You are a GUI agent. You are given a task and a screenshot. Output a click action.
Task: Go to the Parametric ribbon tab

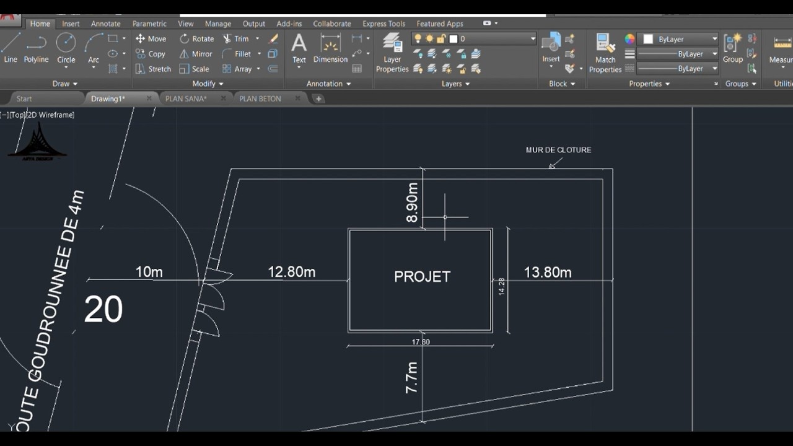click(x=149, y=24)
